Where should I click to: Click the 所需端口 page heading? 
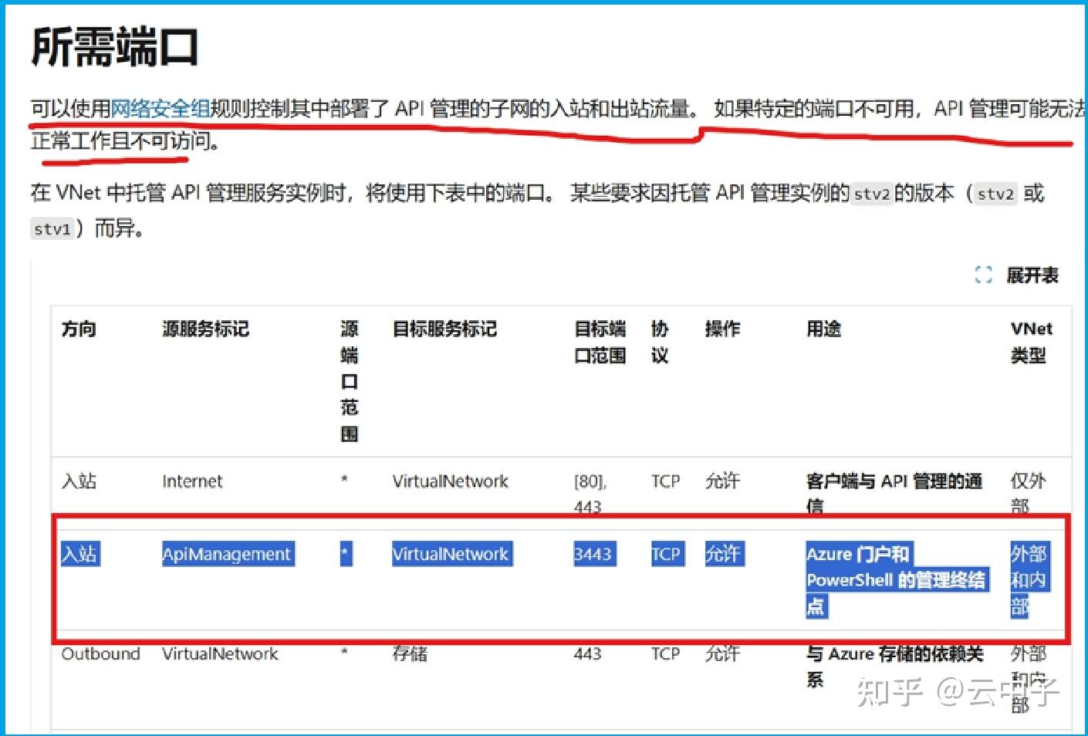[114, 46]
